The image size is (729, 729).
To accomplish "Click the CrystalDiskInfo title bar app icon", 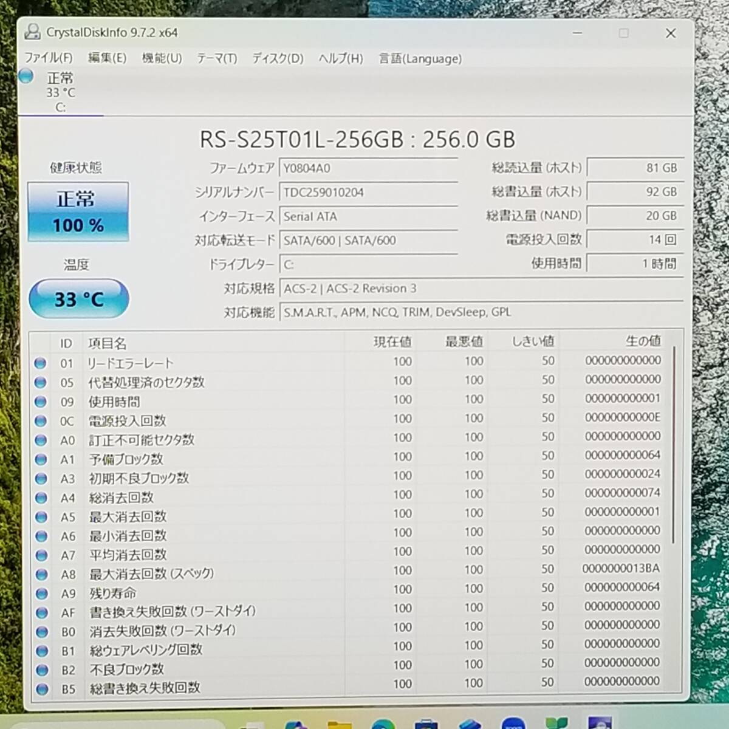I will 33,33.
